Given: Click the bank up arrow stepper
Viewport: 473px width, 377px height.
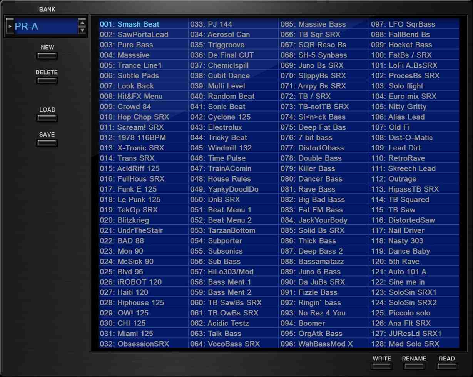Looking at the screenshot, I should click(82, 23).
